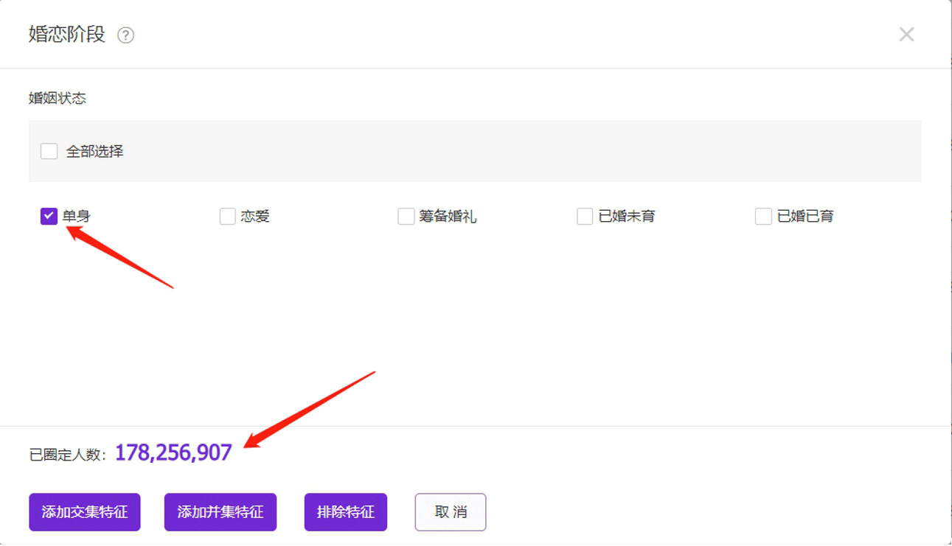Cancel with the 取消 button
This screenshot has height=546, width=952.
pyautogui.click(x=450, y=512)
